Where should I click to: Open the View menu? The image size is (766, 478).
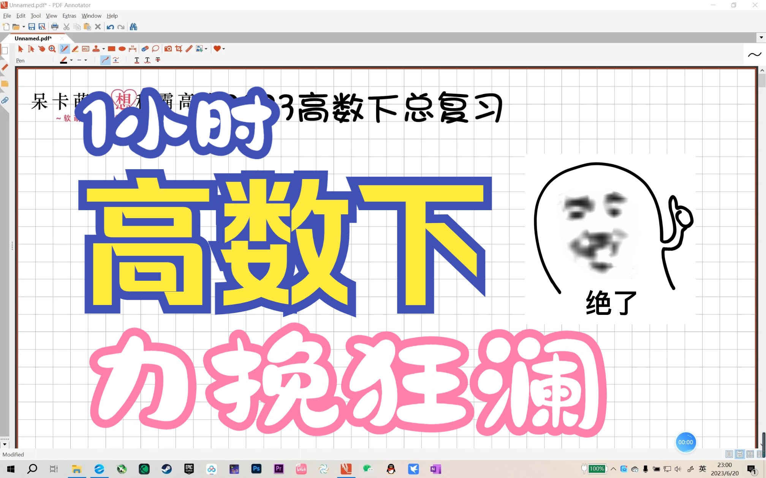[x=51, y=16]
